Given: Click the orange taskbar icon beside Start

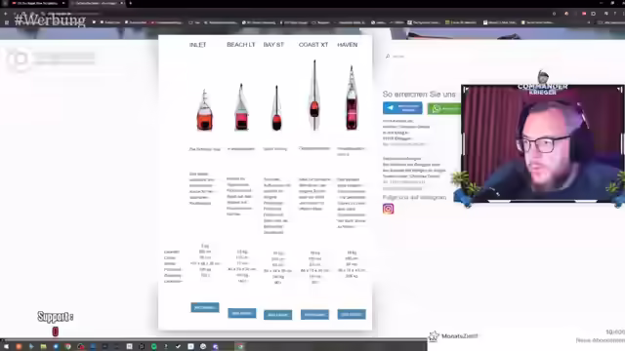Looking at the screenshot, I should 19,347.
